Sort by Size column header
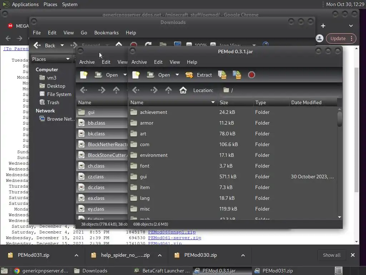 (236, 102)
